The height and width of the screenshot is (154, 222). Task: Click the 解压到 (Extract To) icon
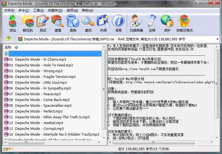click(28, 21)
